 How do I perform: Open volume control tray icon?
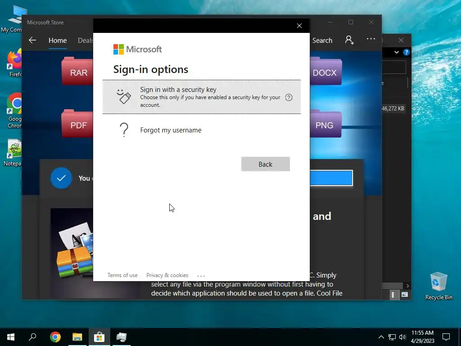[402, 337]
